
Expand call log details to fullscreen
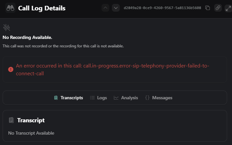pos(228,8)
